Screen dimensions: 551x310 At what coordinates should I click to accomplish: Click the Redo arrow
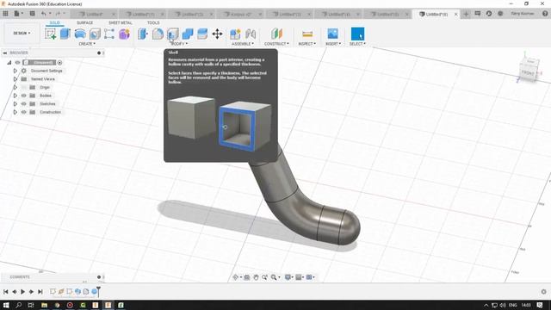tap(58, 14)
